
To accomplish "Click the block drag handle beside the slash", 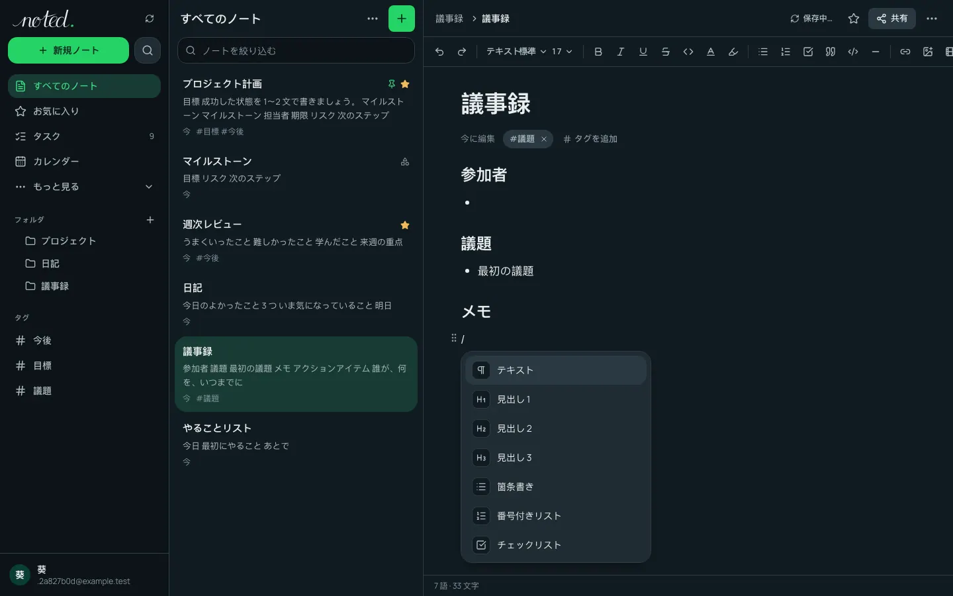I will pyautogui.click(x=453, y=338).
